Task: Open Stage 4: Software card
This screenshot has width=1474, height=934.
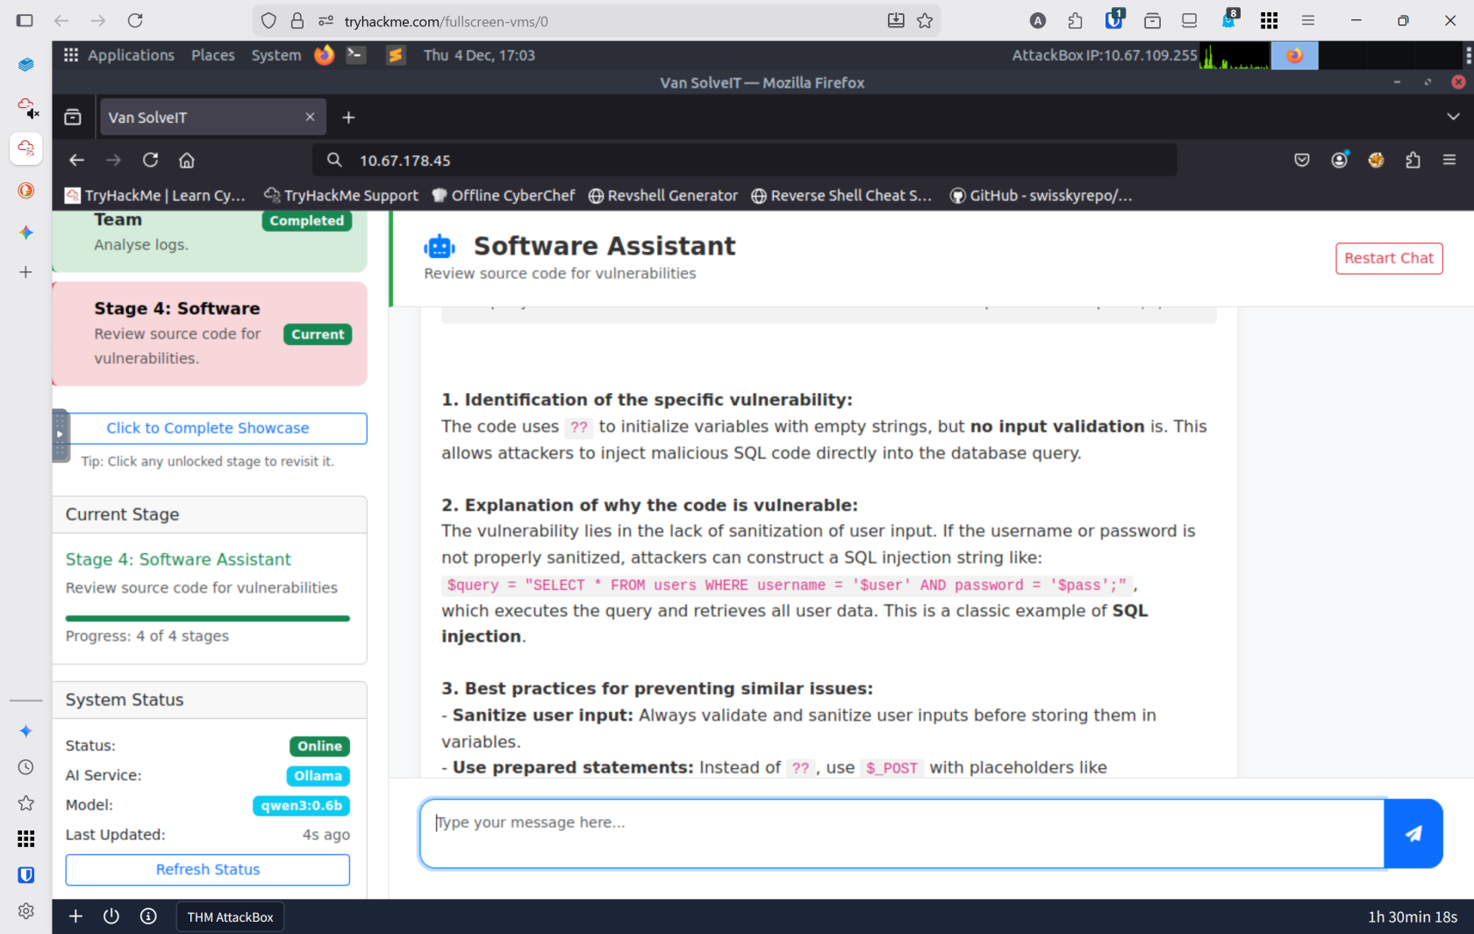Action: pyautogui.click(x=210, y=334)
